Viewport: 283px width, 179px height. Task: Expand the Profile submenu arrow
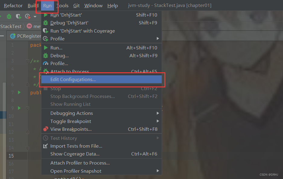[x=158, y=39]
